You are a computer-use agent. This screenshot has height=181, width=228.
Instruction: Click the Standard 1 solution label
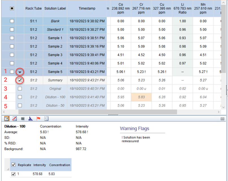pos(55,30)
